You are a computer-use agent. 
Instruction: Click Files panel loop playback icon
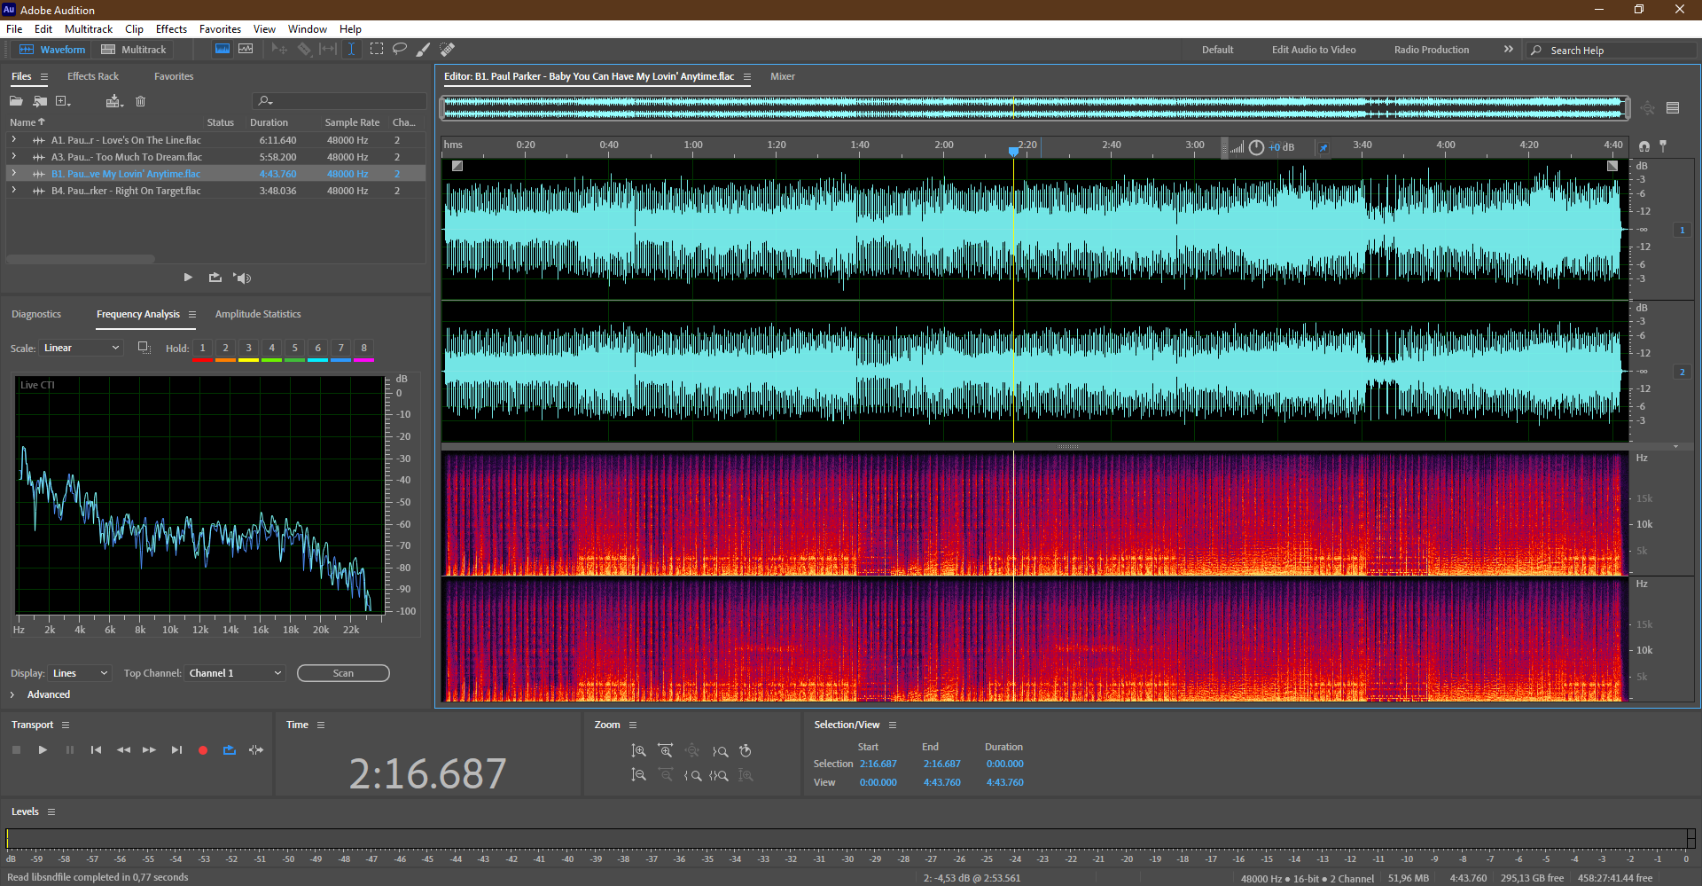click(215, 278)
